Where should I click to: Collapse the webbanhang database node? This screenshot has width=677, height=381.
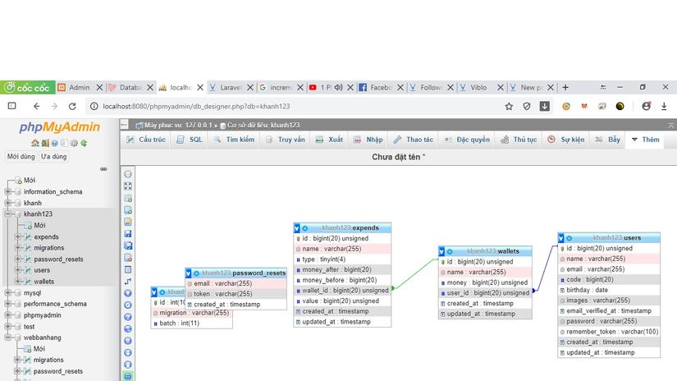click(7, 337)
